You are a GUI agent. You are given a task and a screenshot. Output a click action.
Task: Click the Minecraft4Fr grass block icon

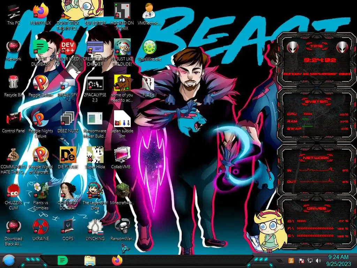(122, 194)
